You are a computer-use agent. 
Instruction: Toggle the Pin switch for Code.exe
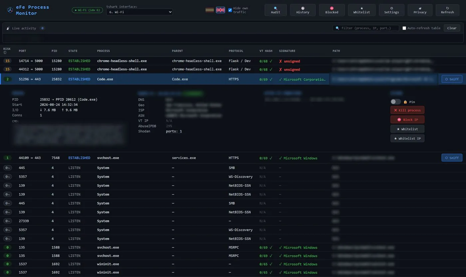395,102
